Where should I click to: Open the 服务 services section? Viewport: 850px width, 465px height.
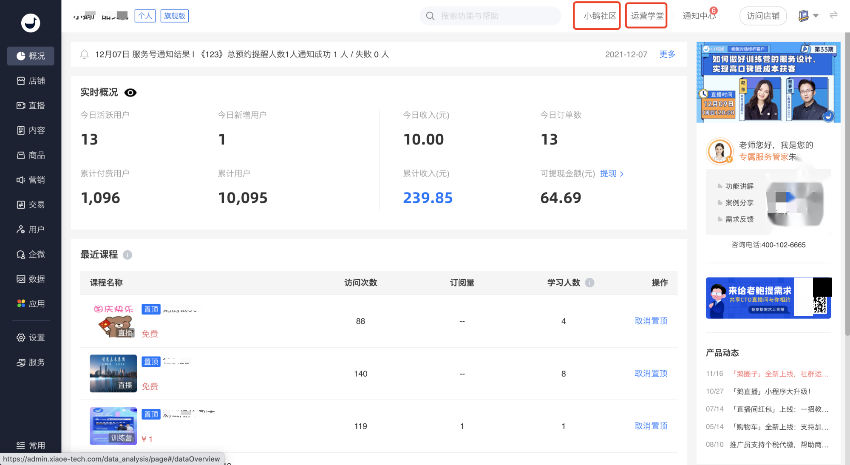point(31,362)
